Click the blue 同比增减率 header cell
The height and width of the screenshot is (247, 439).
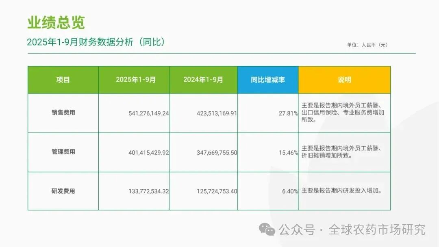coord(268,80)
